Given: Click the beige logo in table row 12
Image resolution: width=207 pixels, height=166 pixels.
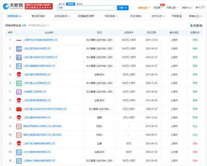Looking at the screenshot, I should [19, 135].
